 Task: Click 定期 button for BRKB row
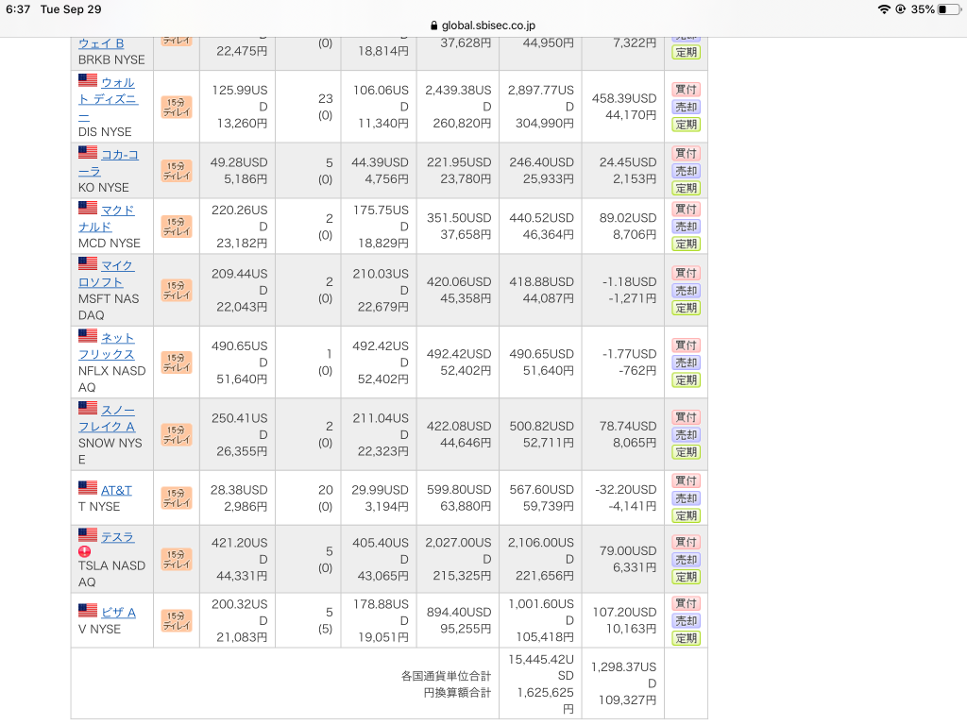[x=686, y=53]
